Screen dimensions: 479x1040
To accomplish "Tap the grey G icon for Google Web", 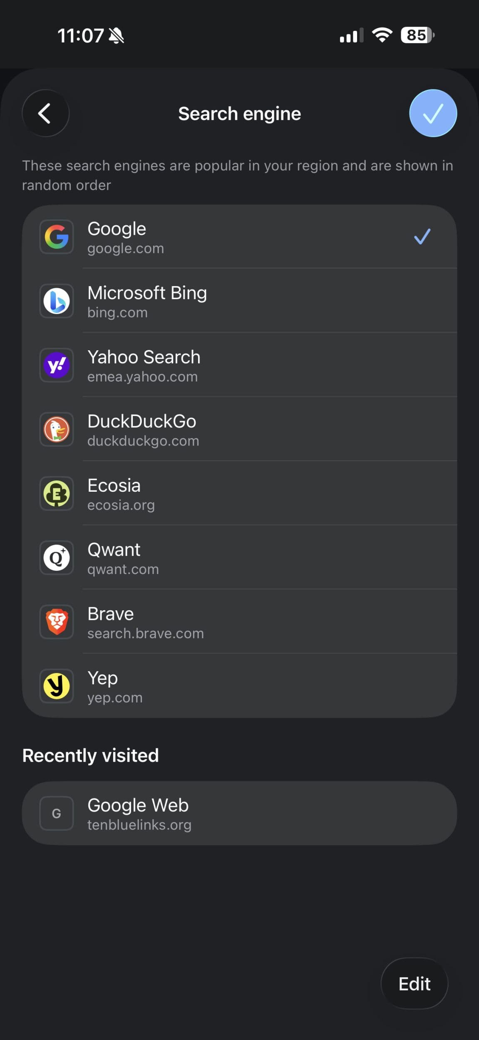I will point(57,813).
